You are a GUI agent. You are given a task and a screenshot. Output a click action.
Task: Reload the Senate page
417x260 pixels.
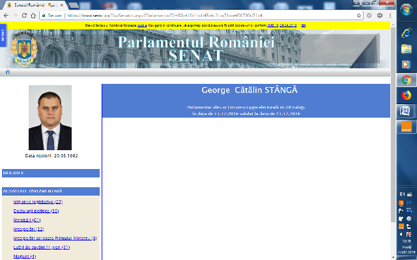[24, 16]
